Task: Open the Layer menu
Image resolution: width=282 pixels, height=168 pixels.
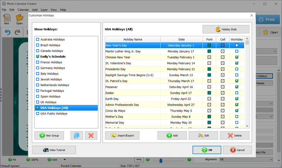Action: point(44,10)
